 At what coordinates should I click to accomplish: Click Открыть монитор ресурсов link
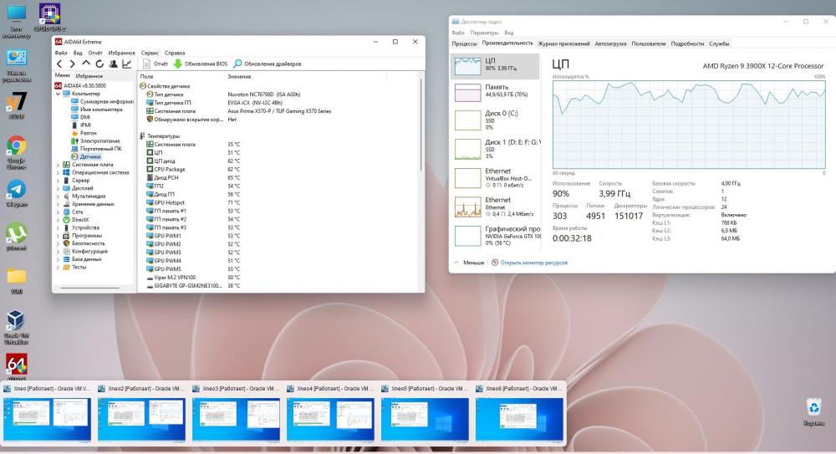[x=533, y=263]
